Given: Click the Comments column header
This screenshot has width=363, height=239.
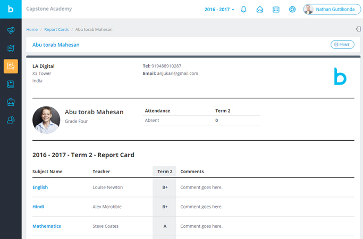Looking at the screenshot, I should tap(192, 172).
